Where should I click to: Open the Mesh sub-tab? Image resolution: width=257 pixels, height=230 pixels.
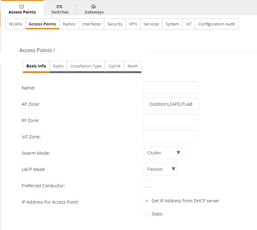coord(133,66)
